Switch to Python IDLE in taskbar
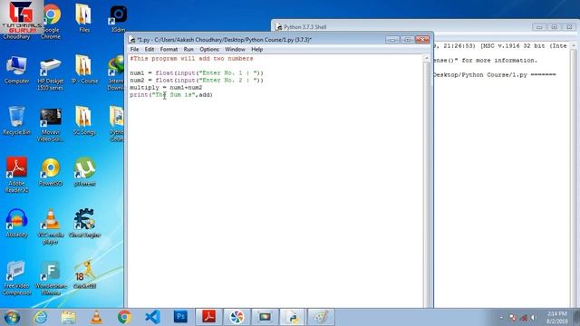Image resolution: width=580 pixels, height=326 pixels. [293, 317]
